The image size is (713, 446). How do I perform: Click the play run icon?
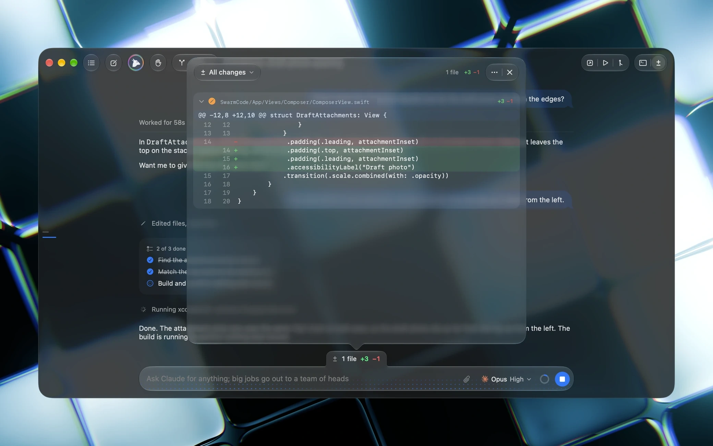[605, 63]
